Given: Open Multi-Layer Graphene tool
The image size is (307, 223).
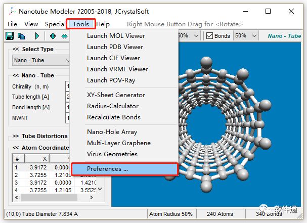Looking at the screenshot, I should coord(124,143).
